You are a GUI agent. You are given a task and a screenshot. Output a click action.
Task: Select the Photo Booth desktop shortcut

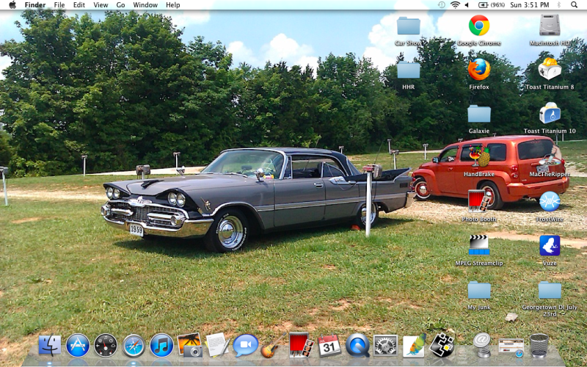click(479, 201)
